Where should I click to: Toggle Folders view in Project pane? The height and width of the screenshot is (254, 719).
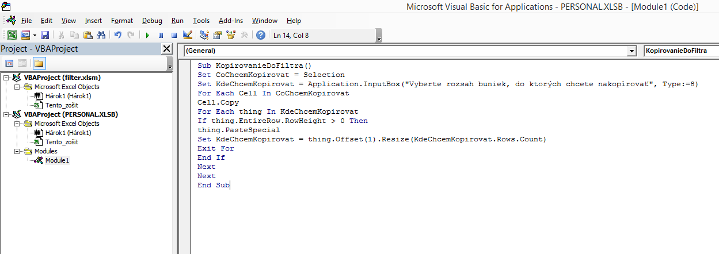(39, 63)
